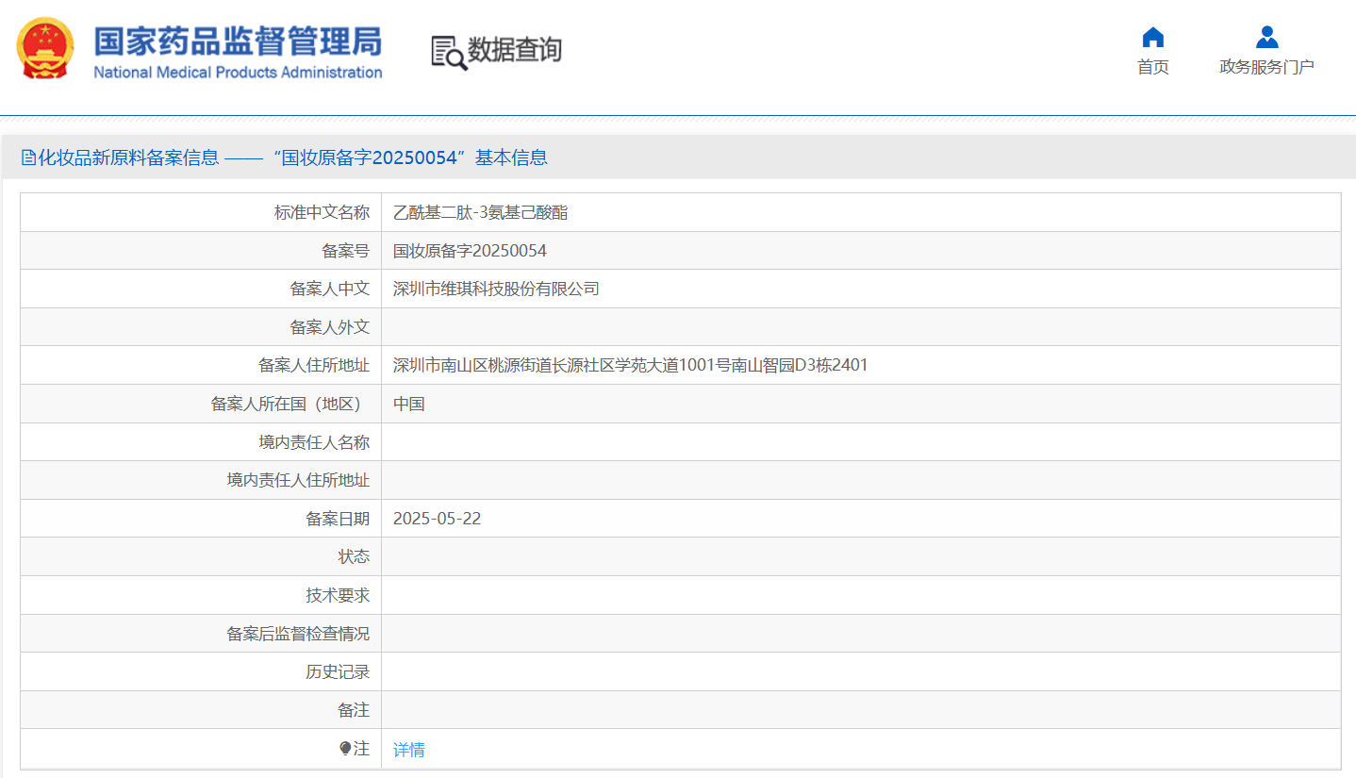Click the label 备注
The image size is (1356, 778).
coord(354,710)
